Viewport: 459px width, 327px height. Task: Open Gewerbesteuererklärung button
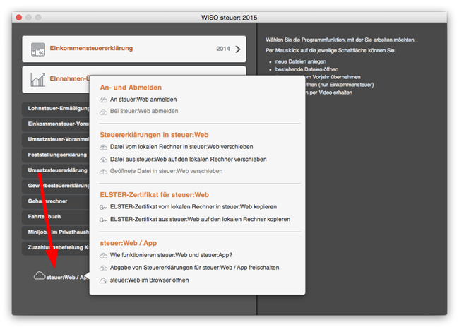coord(56,186)
